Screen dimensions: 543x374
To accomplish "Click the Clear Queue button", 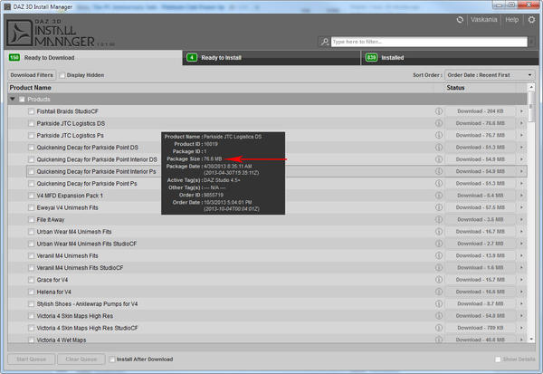I will tap(81, 360).
